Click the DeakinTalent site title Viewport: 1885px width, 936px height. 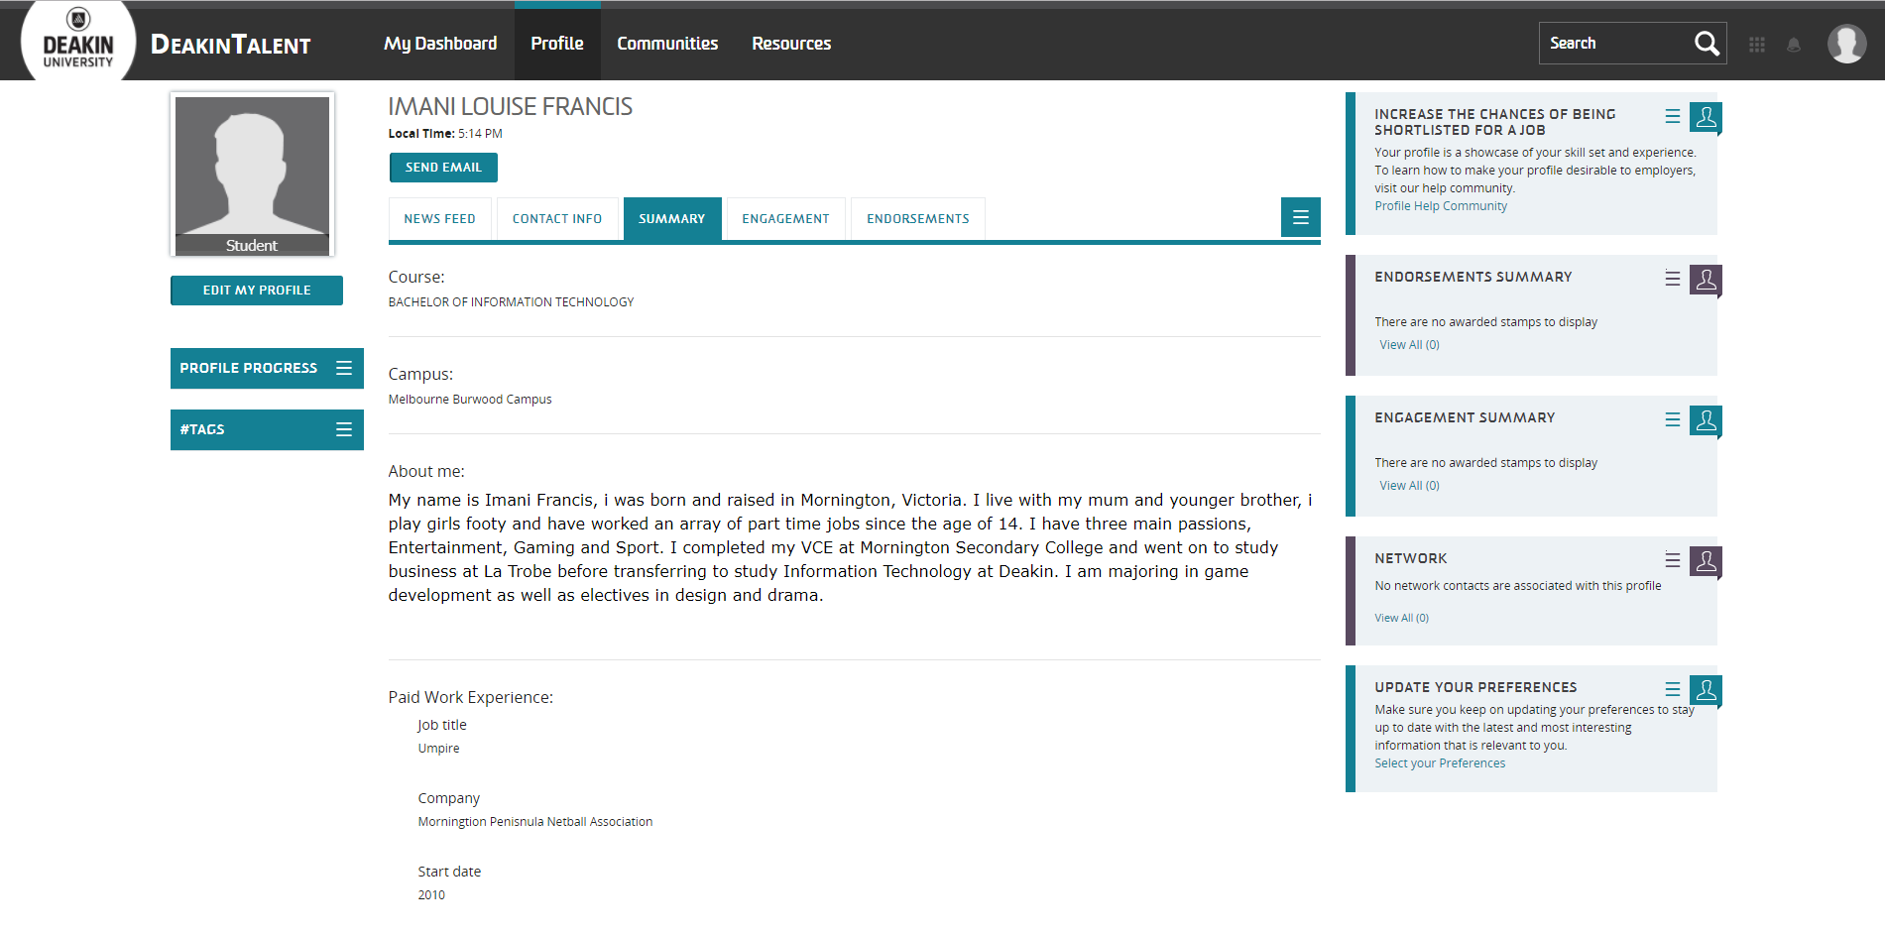point(231,45)
